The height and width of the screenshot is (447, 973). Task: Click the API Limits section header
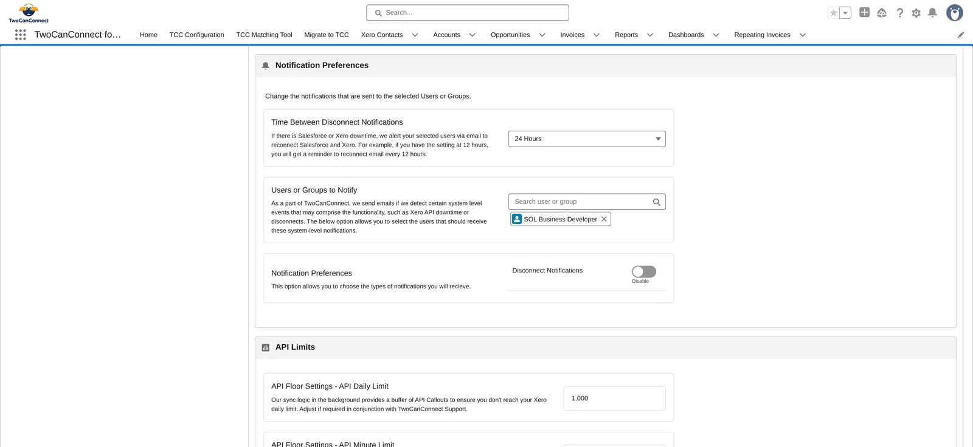[x=606, y=347]
